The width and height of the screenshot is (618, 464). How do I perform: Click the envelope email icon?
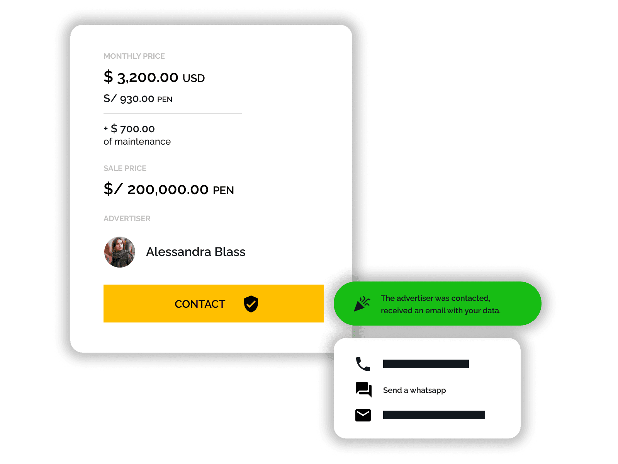tap(363, 415)
